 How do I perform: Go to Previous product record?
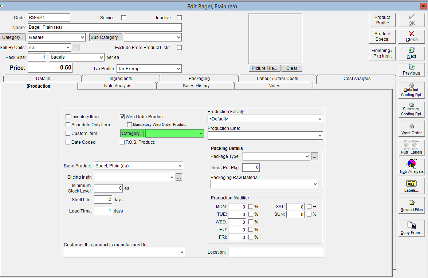point(412,70)
